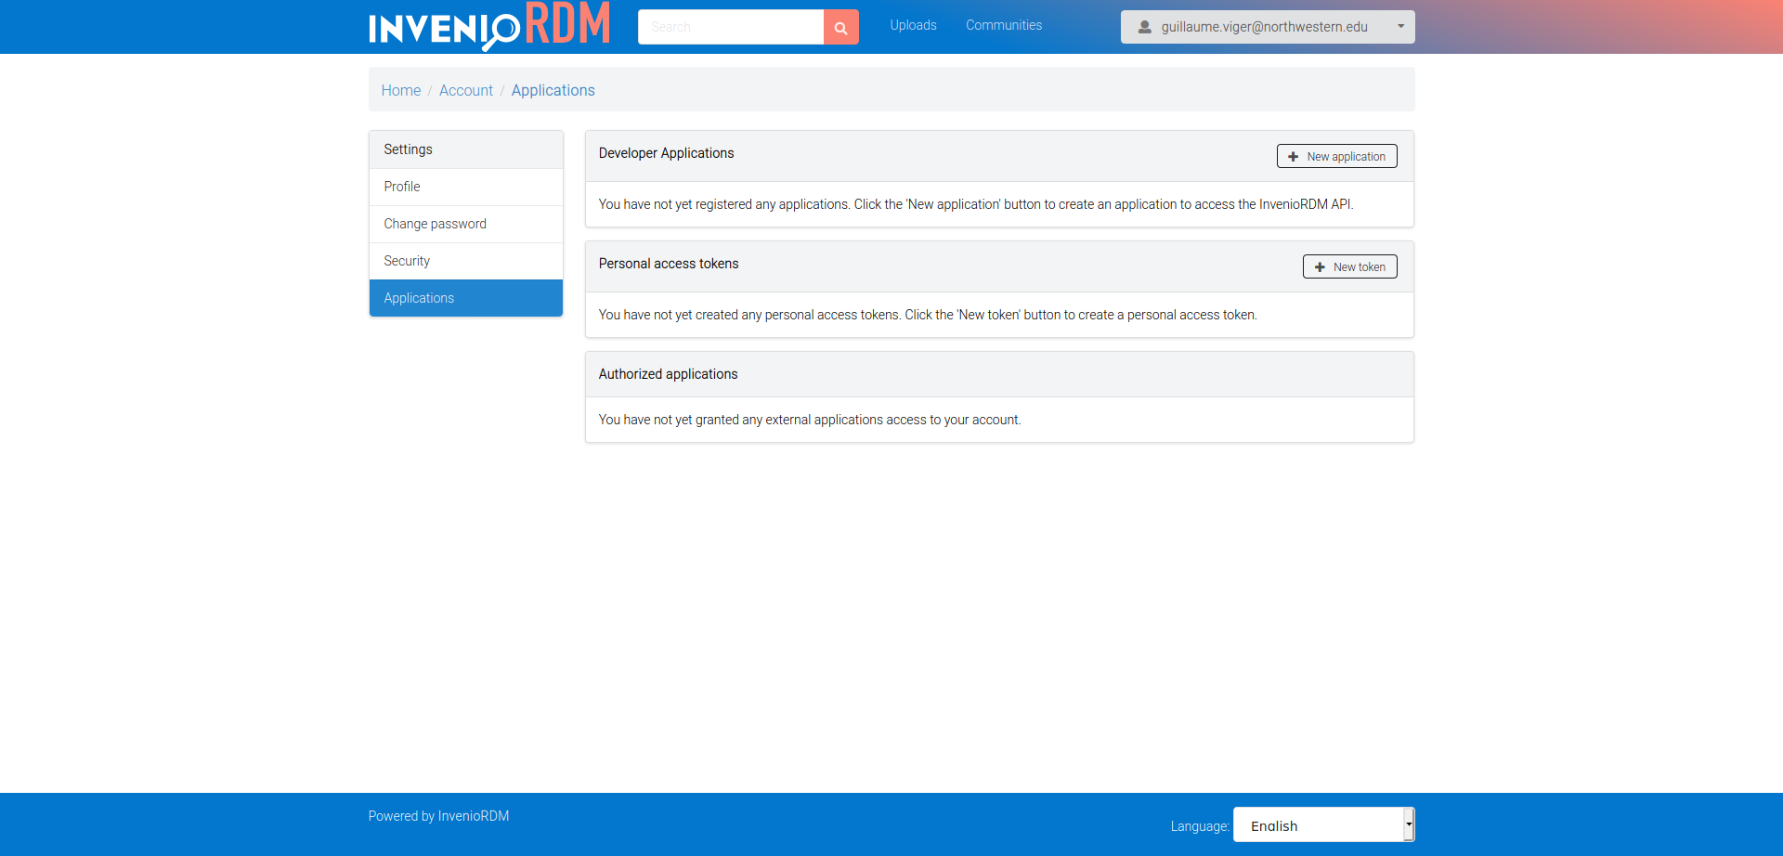Click the plus icon for New application
Screen dimensions: 1783x856
[x=1293, y=157]
